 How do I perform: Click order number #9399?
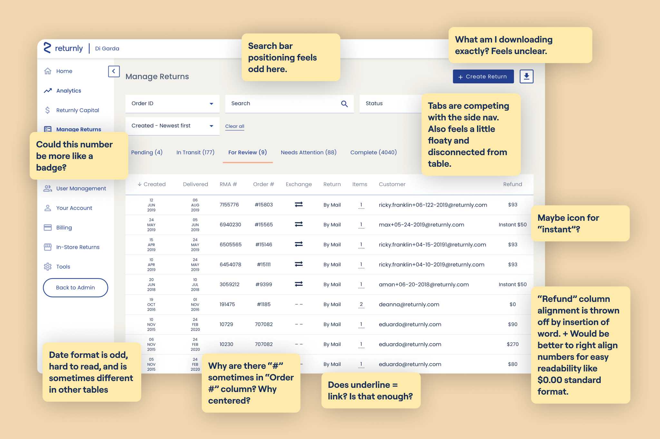[264, 285]
